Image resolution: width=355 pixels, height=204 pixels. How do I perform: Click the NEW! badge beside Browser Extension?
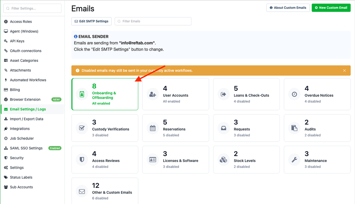pos(57,100)
